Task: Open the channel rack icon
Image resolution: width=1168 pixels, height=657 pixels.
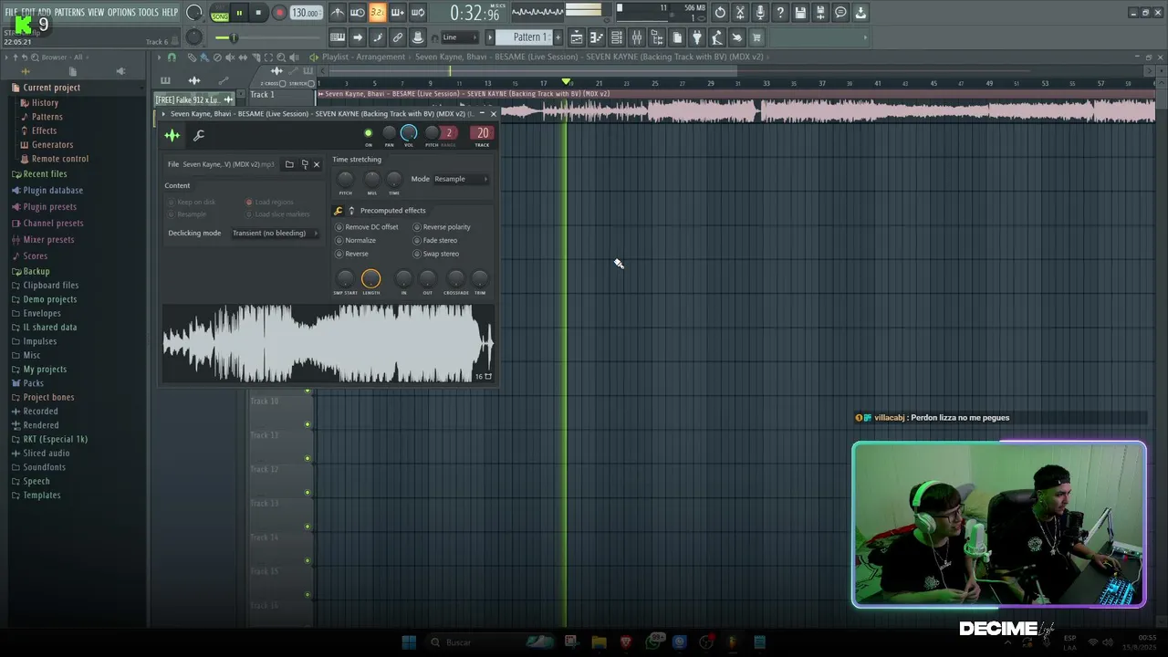Action: coord(616,37)
